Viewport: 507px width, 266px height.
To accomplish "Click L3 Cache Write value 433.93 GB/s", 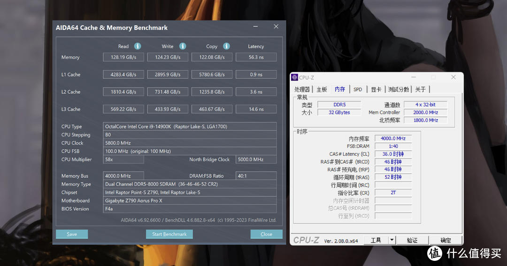I will [168, 109].
